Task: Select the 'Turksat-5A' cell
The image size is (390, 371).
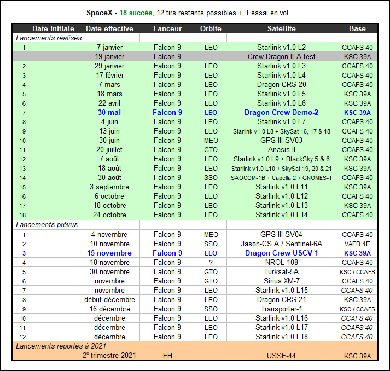Action: (x=282, y=272)
